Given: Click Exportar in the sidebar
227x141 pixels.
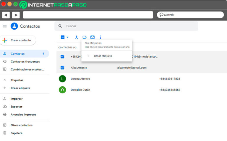Looking at the screenshot, I should coord(16,107).
